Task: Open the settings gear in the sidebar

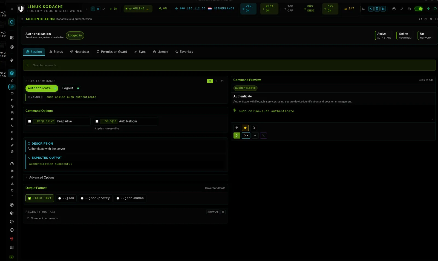Action: [x=12, y=213]
